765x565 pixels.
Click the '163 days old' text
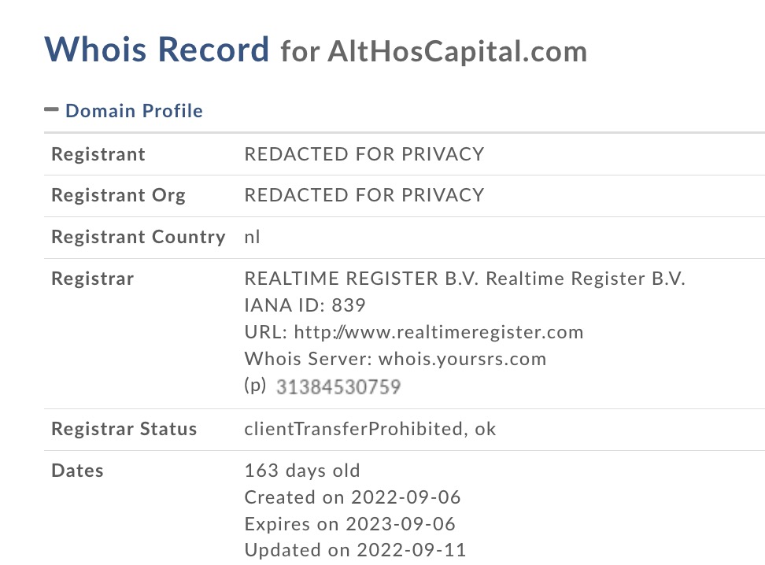click(302, 471)
